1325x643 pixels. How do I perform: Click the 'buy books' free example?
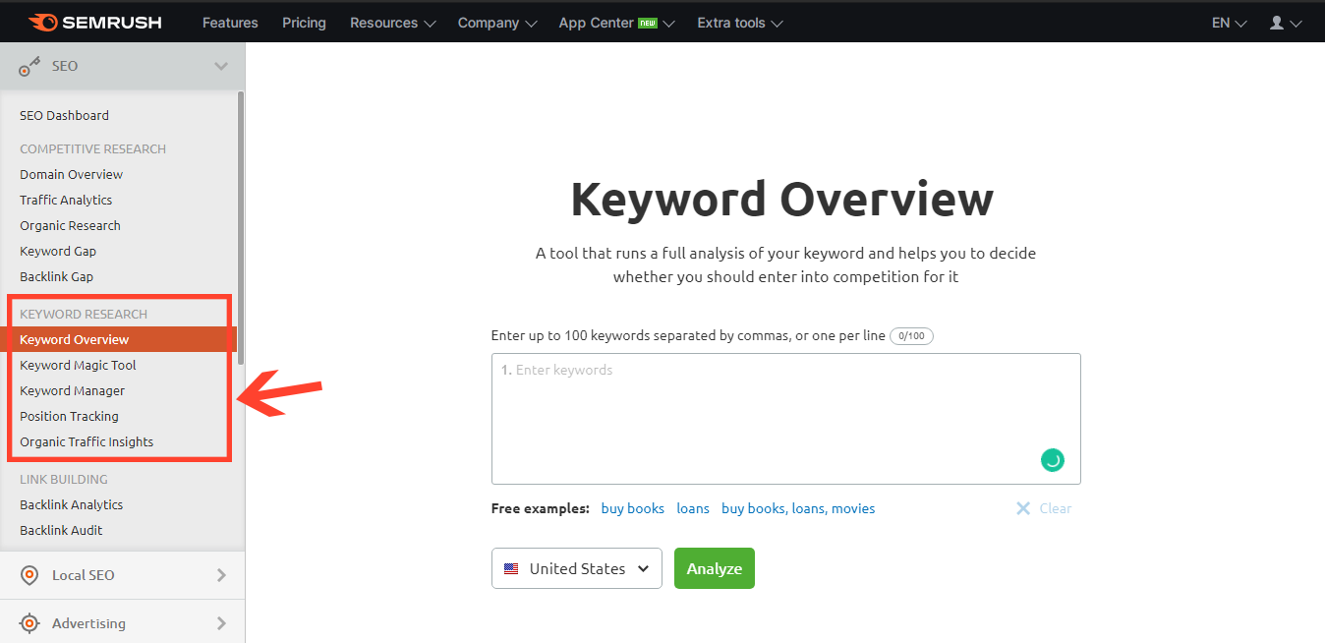coord(633,508)
